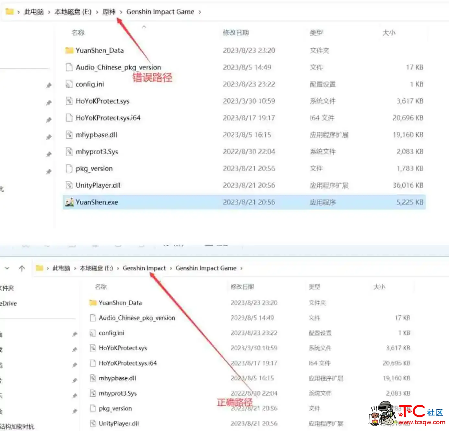The width and height of the screenshot is (449, 431).
Task: Click 2023/3/30 10:59 date in E:\Genshin Impact window
Action: 254,348
